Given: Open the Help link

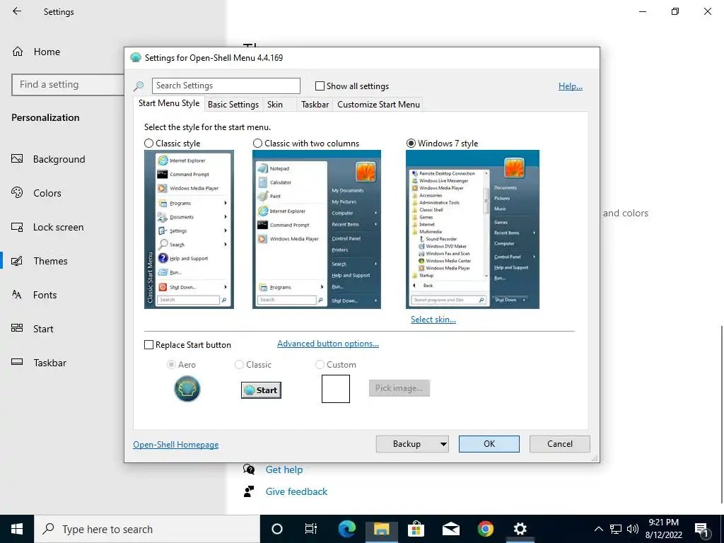Looking at the screenshot, I should click(571, 86).
